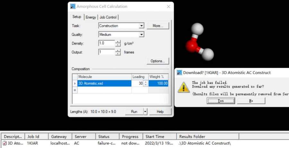Click the Weight % column header

tap(159, 77)
